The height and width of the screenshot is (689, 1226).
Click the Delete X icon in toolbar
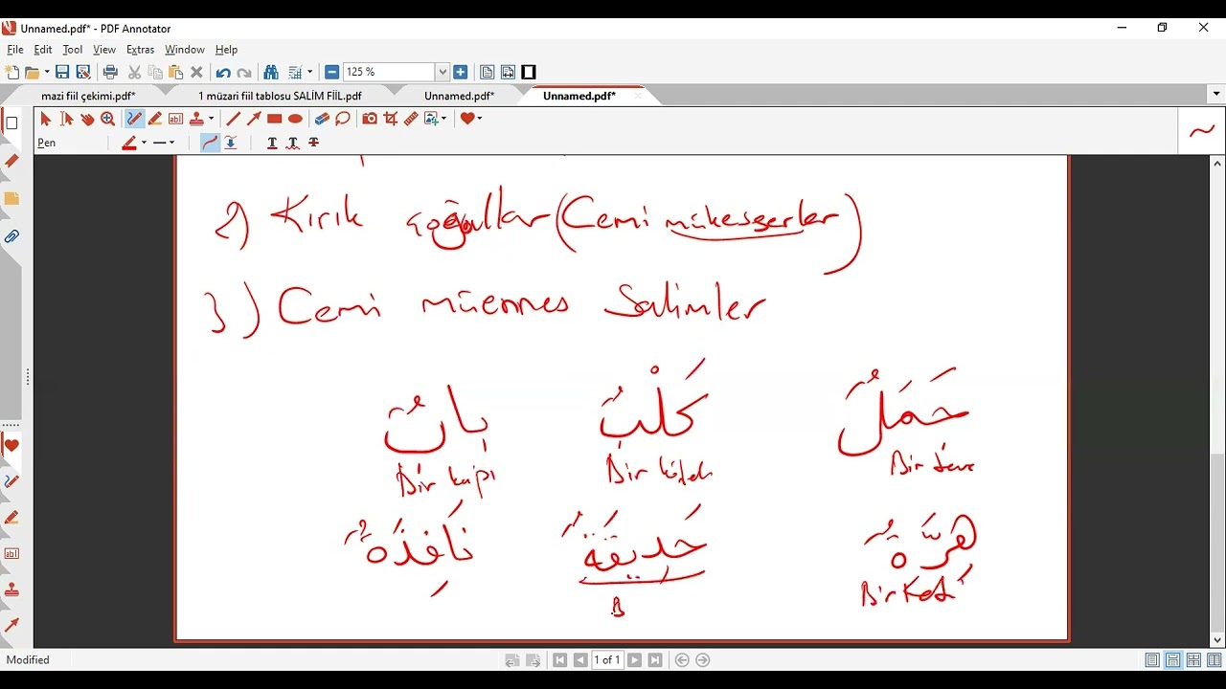click(196, 72)
